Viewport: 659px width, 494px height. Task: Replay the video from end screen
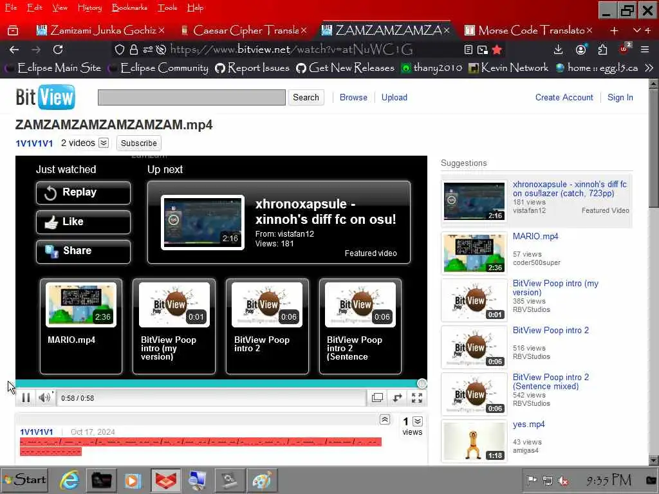pyautogui.click(x=83, y=193)
